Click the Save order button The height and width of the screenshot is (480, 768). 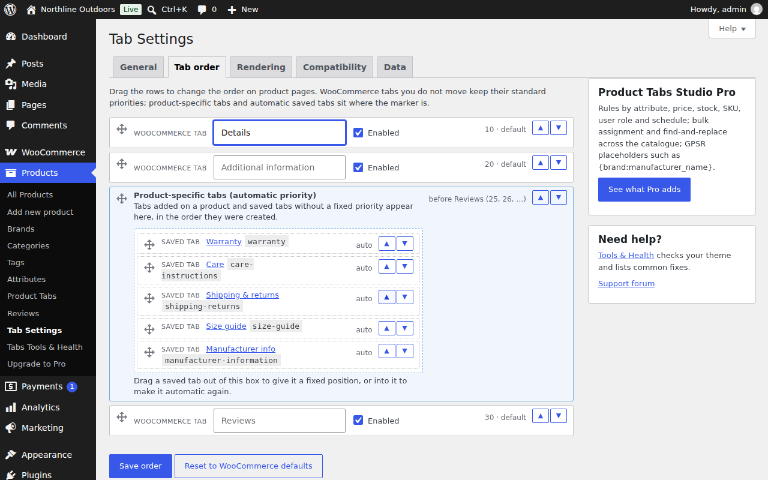140,466
